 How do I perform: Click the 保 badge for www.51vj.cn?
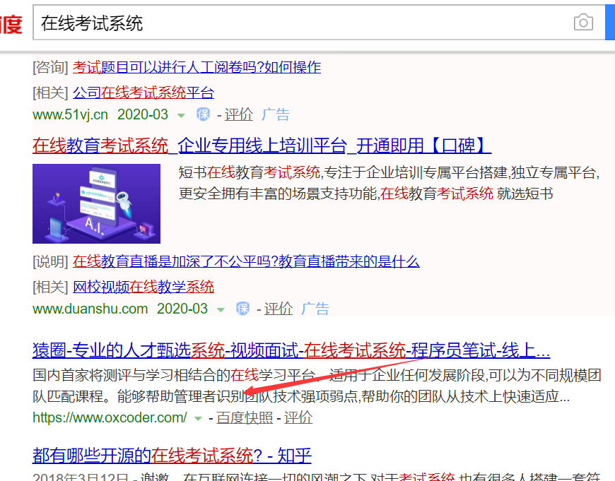pyautogui.click(x=203, y=114)
